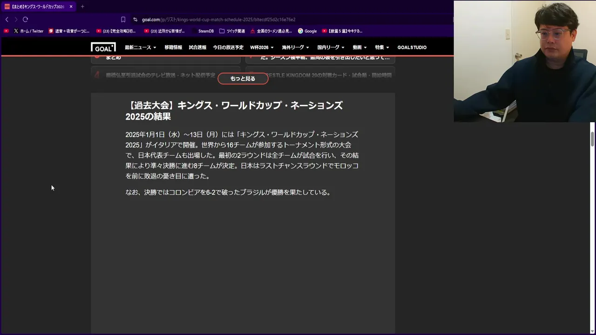Open a new browser tab
The width and height of the screenshot is (596, 335).
click(x=82, y=7)
